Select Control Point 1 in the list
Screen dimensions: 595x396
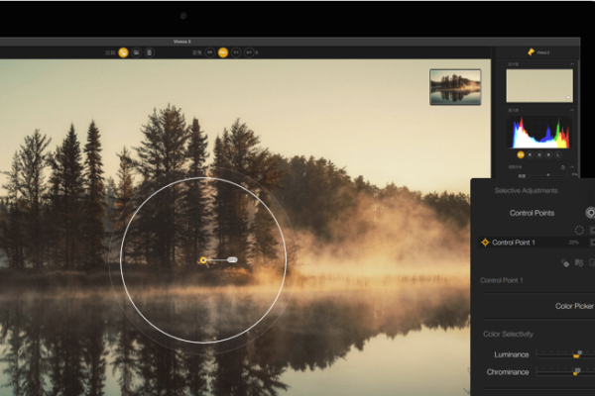point(536,243)
